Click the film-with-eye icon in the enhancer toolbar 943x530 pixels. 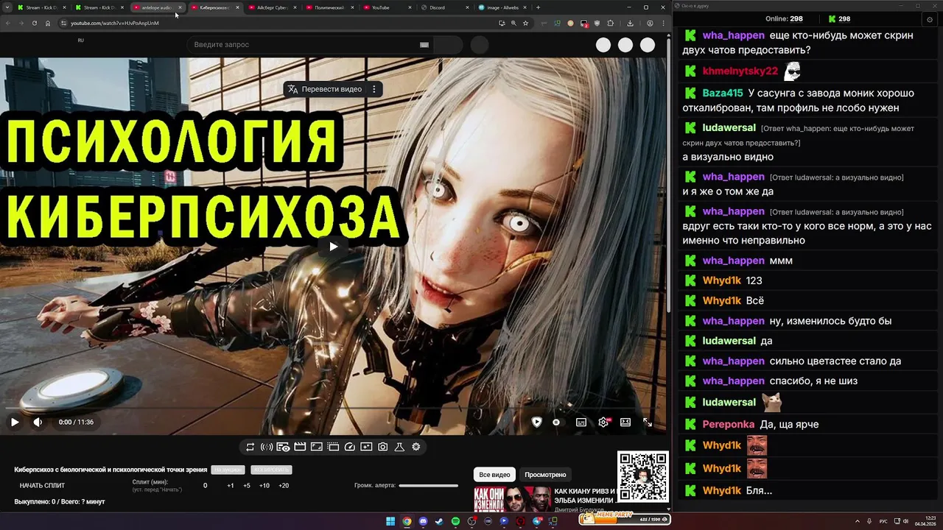click(283, 447)
